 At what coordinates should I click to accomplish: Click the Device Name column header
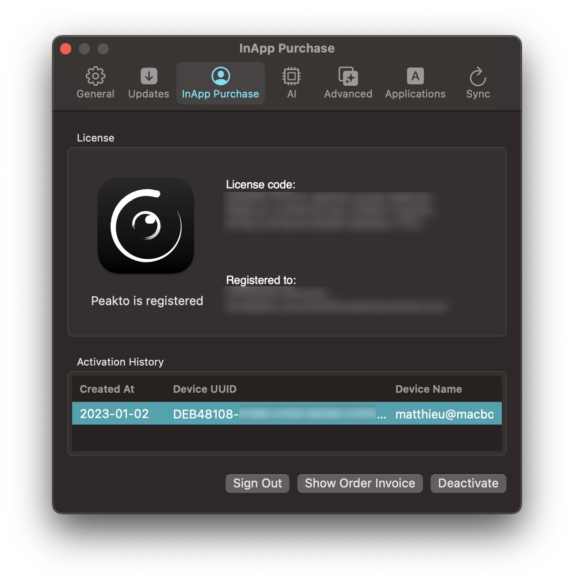pos(429,389)
